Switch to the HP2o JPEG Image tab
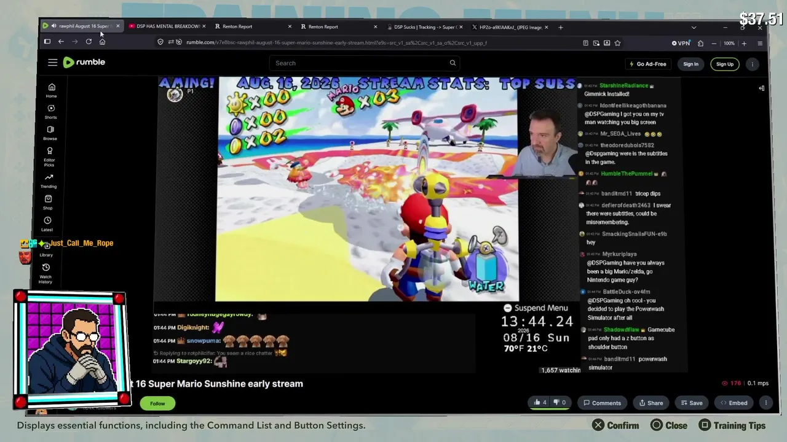787x442 pixels. coord(510,27)
